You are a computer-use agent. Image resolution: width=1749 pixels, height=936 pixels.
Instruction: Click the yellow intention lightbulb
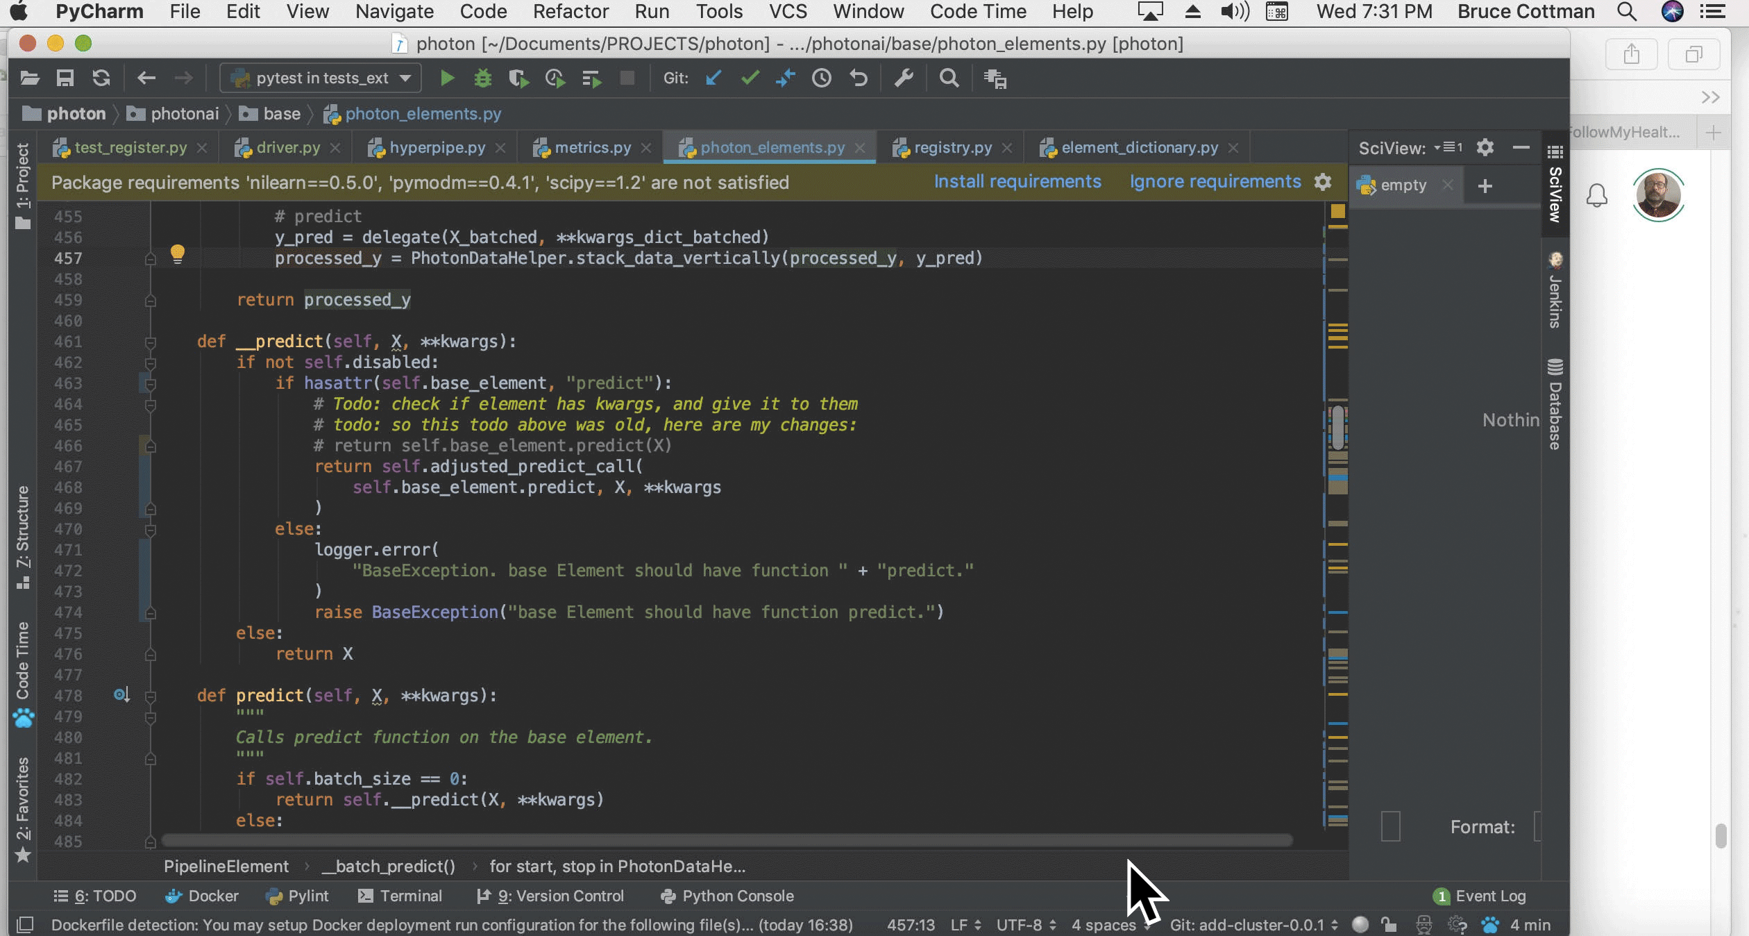178,253
